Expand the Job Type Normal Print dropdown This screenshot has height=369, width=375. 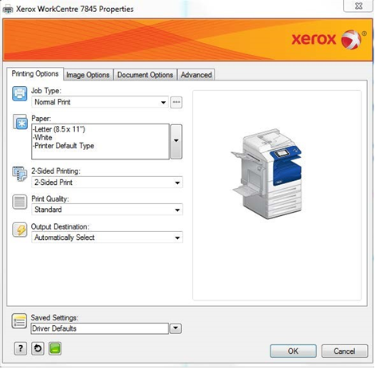pyautogui.click(x=100, y=102)
